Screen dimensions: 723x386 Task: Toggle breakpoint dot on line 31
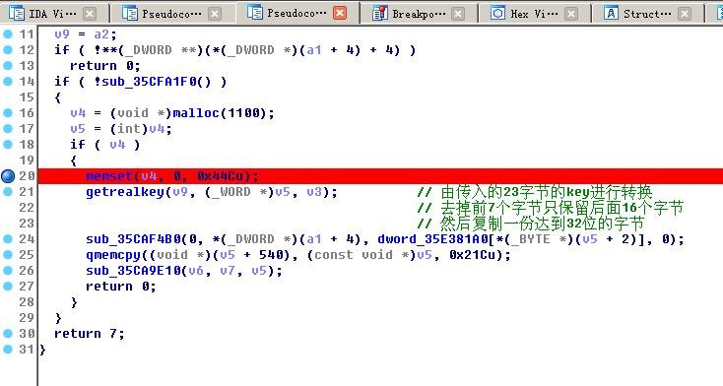tap(7, 350)
